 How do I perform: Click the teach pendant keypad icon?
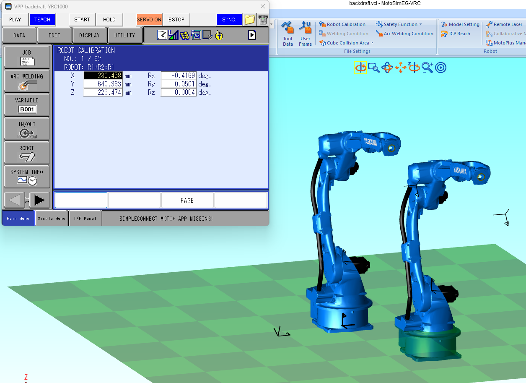pyautogui.click(x=263, y=19)
